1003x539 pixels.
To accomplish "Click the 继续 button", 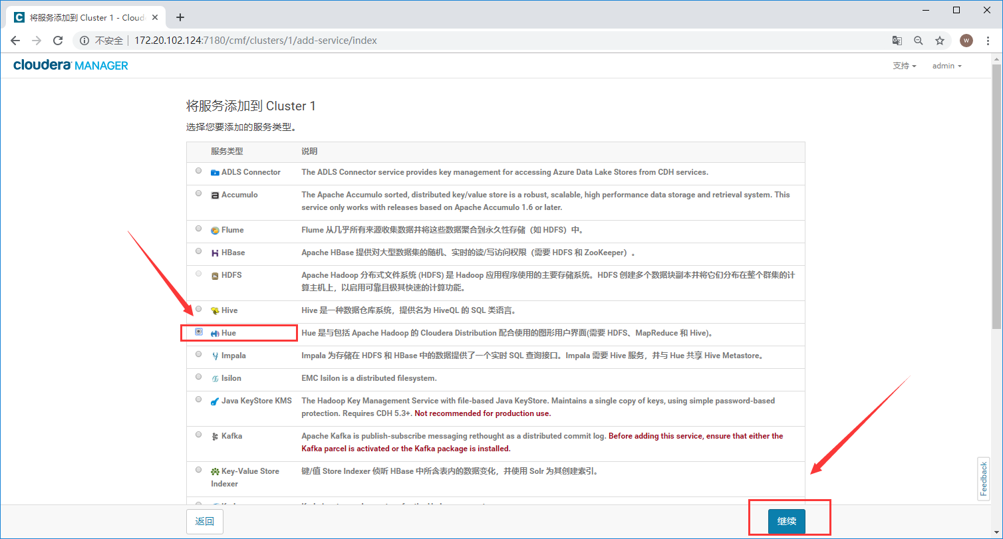I will coord(787,522).
